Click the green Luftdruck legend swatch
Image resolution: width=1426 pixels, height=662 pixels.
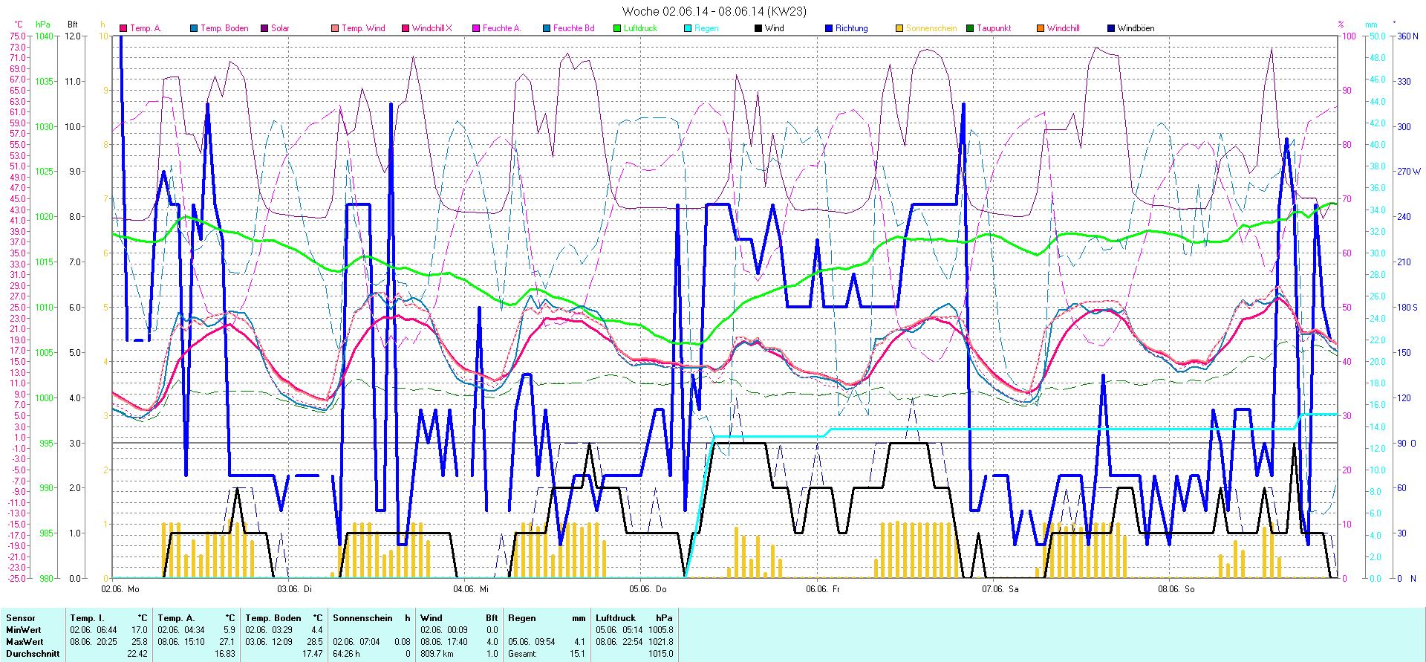[617, 28]
